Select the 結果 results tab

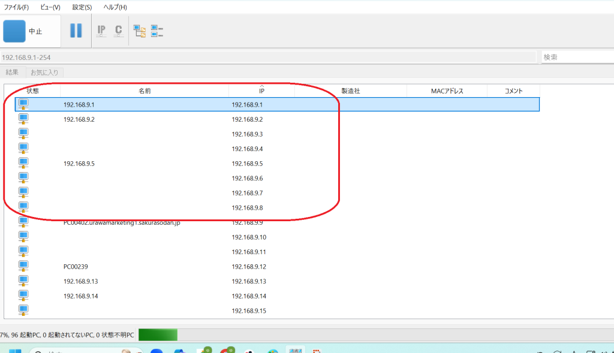(x=12, y=73)
